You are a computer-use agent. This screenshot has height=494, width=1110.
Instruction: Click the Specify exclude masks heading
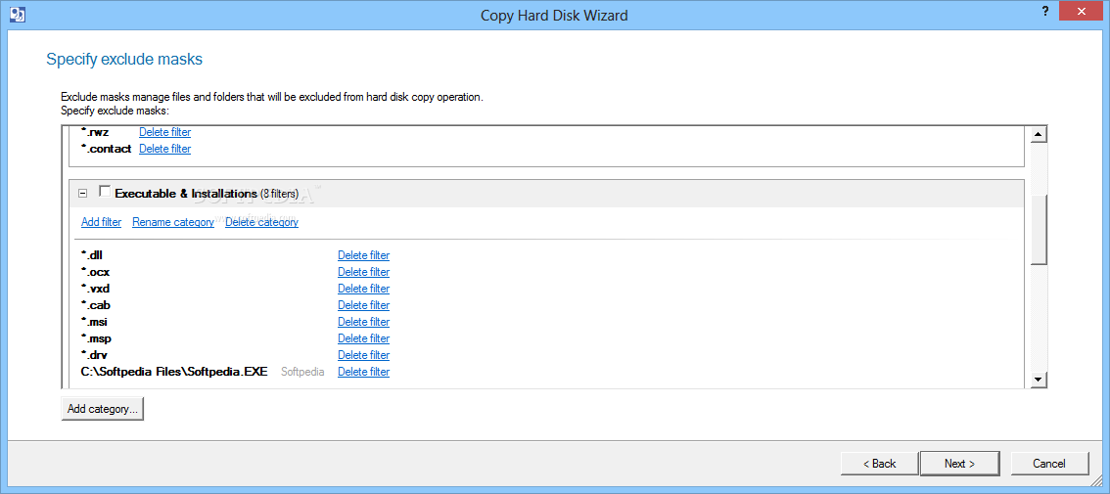(x=124, y=60)
